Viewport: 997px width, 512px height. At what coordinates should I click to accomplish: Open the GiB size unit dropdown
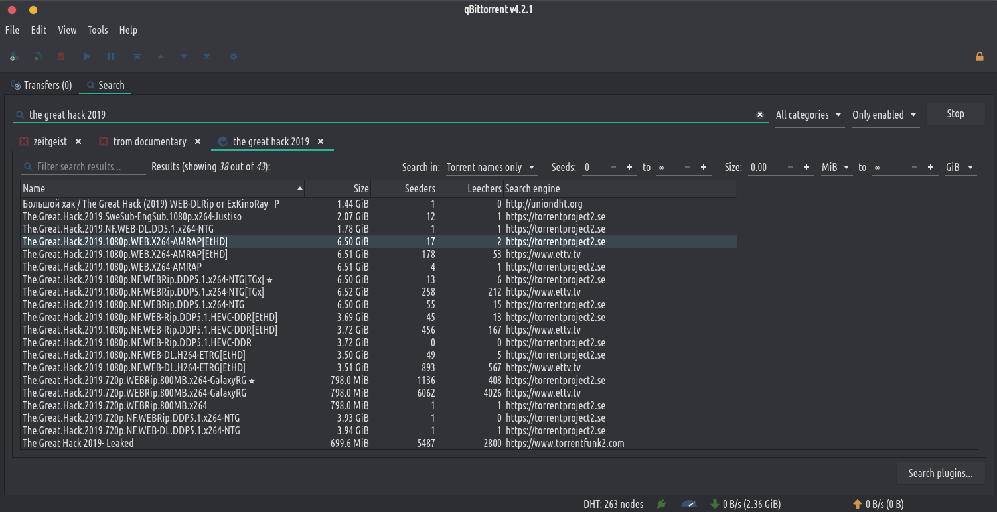[960, 168]
